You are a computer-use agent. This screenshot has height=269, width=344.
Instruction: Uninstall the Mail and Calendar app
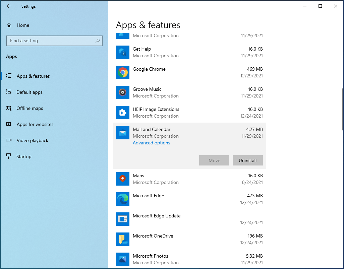pyautogui.click(x=247, y=160)
